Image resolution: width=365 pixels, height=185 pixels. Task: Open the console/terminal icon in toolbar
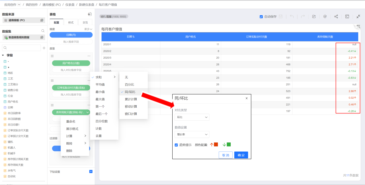347,16
